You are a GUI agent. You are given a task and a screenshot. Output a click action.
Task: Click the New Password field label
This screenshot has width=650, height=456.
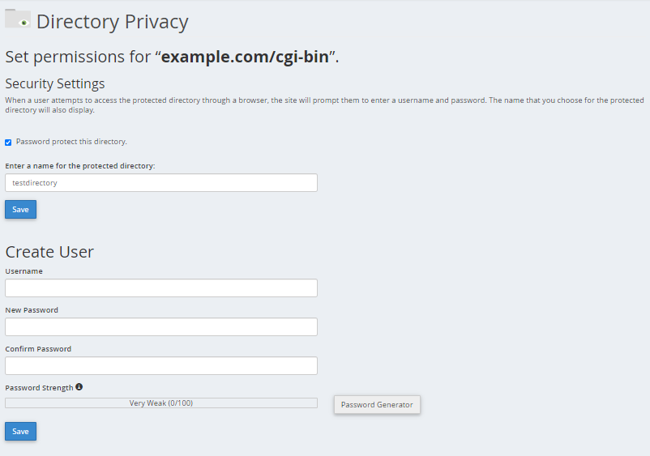[32, 310]
